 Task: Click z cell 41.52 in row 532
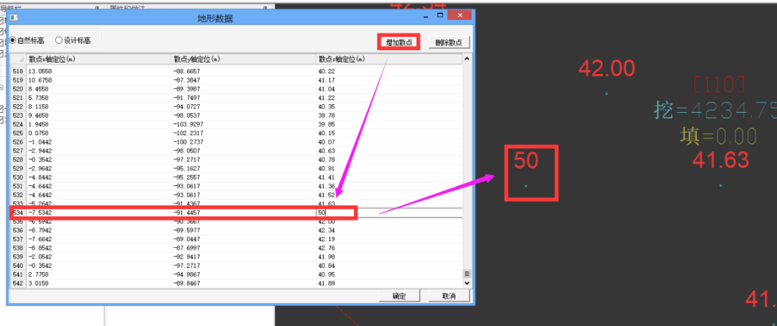(x=389, y=195)
